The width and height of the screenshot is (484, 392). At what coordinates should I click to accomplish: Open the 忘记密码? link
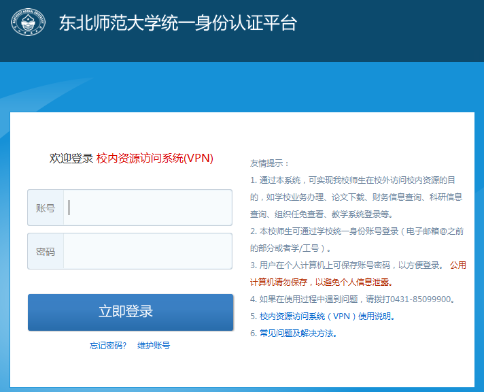tap(108, 345)
